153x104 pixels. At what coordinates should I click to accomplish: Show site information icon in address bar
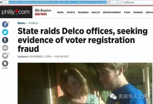(5, 2)
